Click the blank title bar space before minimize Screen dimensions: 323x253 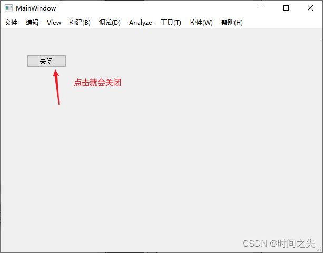coord(158,8)
